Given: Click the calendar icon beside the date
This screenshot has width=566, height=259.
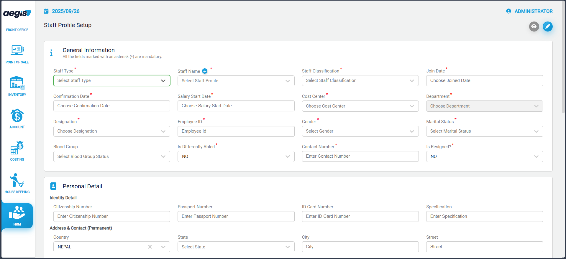Looking at the screenshot, I should click(x=46, y=11).
